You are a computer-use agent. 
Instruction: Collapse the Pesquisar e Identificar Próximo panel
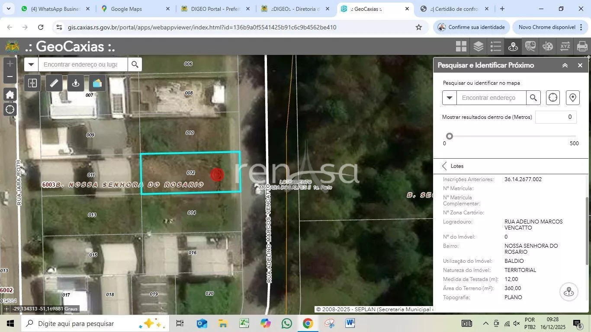pyautogui.click(x=565, y=65)
